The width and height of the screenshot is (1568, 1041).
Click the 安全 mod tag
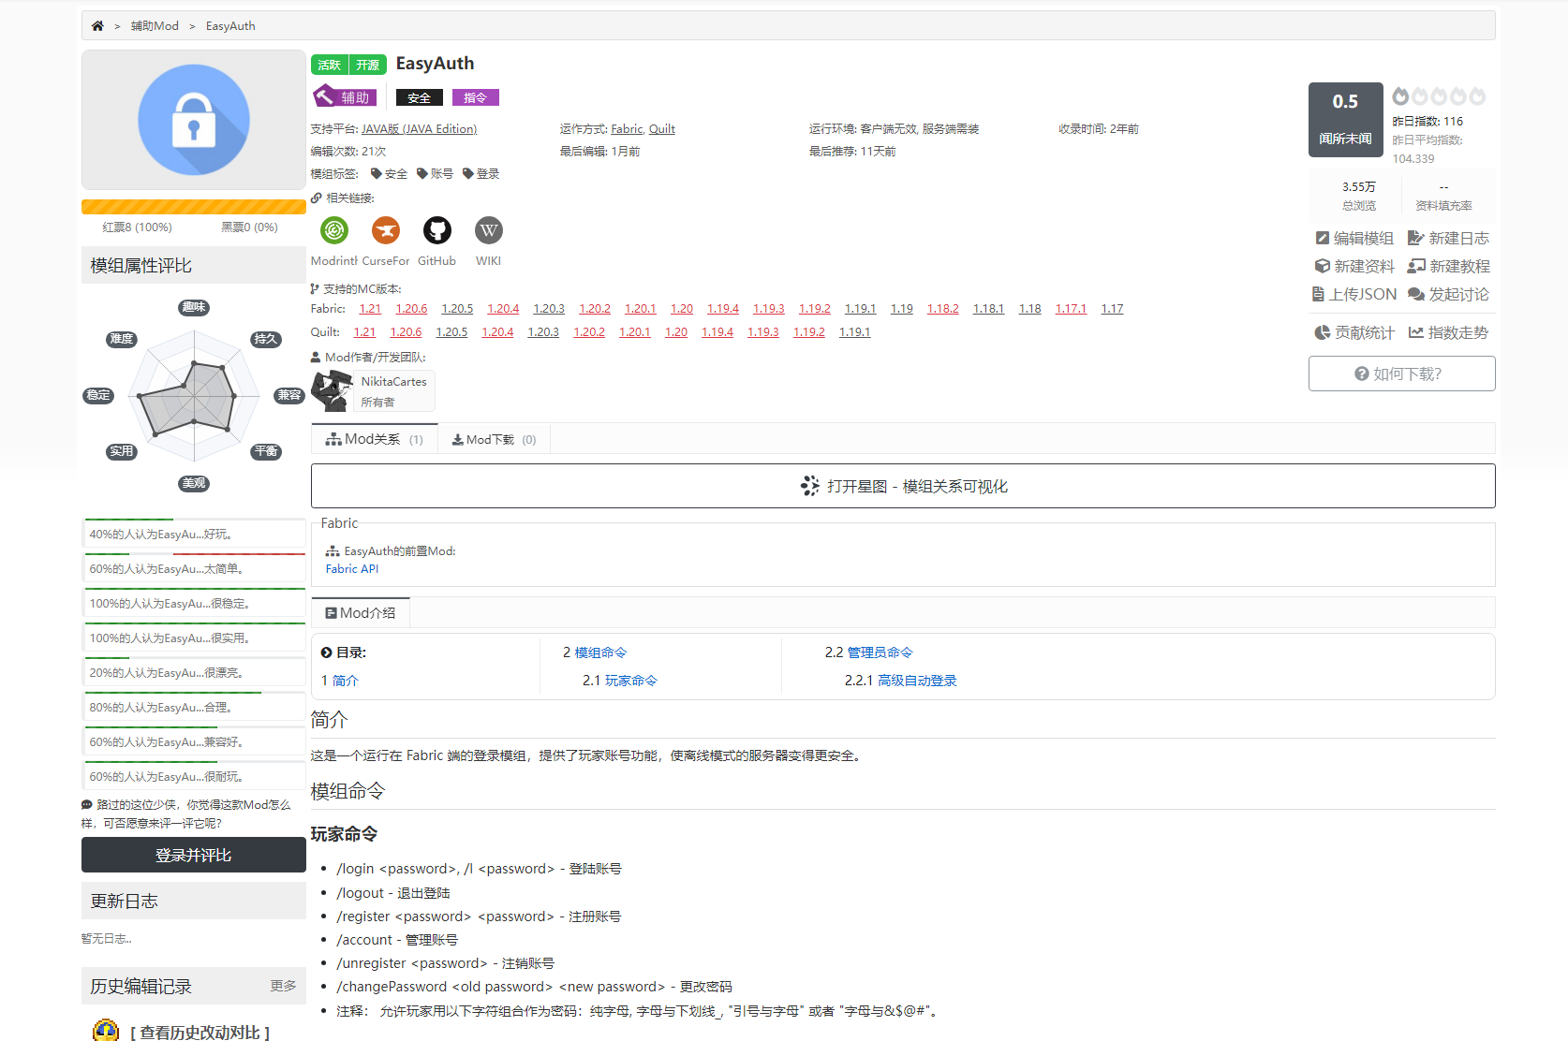click(389, 174)
